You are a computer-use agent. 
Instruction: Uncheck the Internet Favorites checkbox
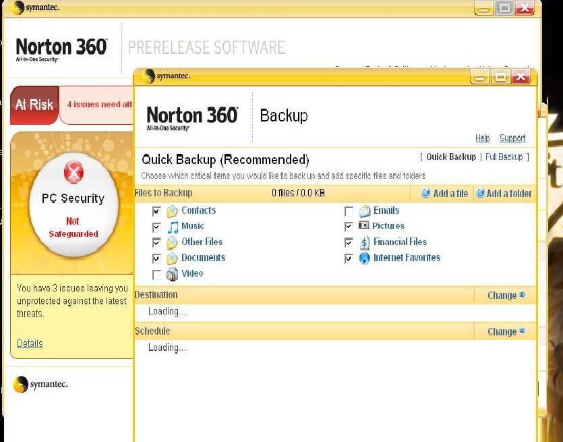click(349, 258)
